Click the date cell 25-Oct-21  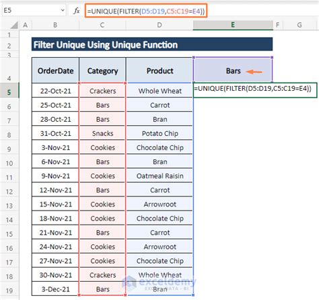click(x=55, y=105)
